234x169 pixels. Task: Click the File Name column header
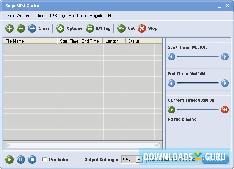(30, 41)
